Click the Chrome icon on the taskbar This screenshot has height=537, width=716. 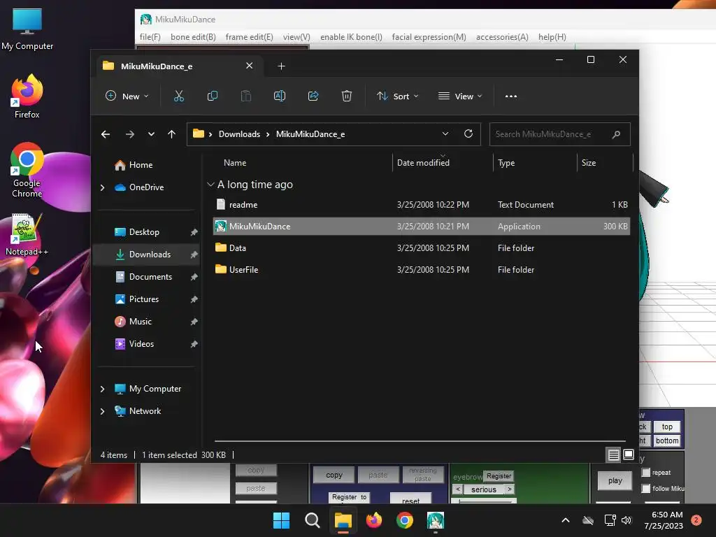(405, 520)
